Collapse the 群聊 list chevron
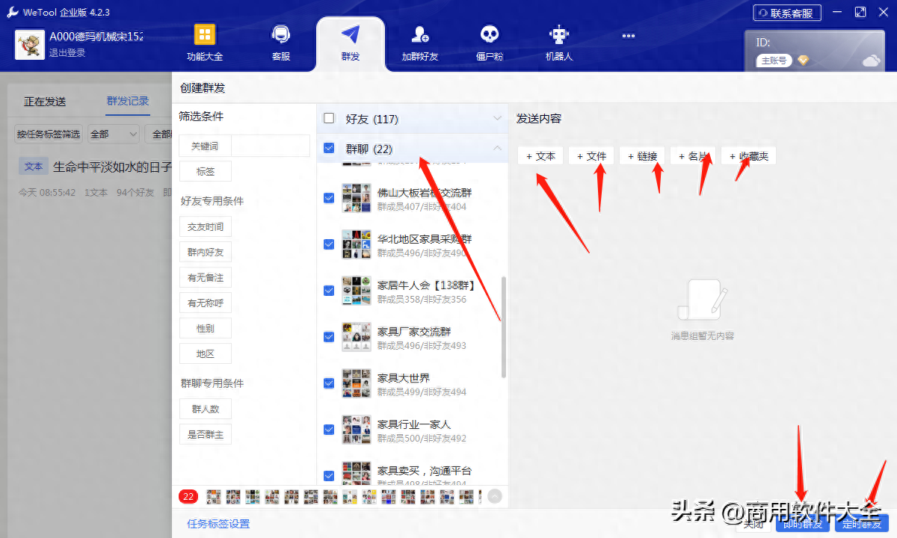 pyautogui.click(x=496, y=148)
